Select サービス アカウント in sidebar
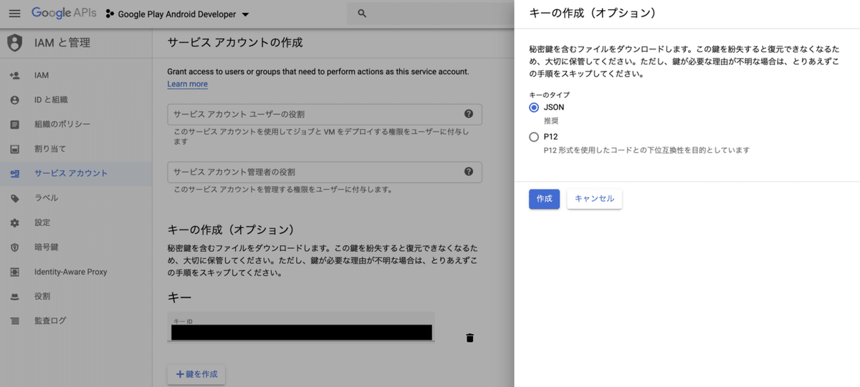The height and width of the screenshot is (387, 860). click(x=76, y=174)
